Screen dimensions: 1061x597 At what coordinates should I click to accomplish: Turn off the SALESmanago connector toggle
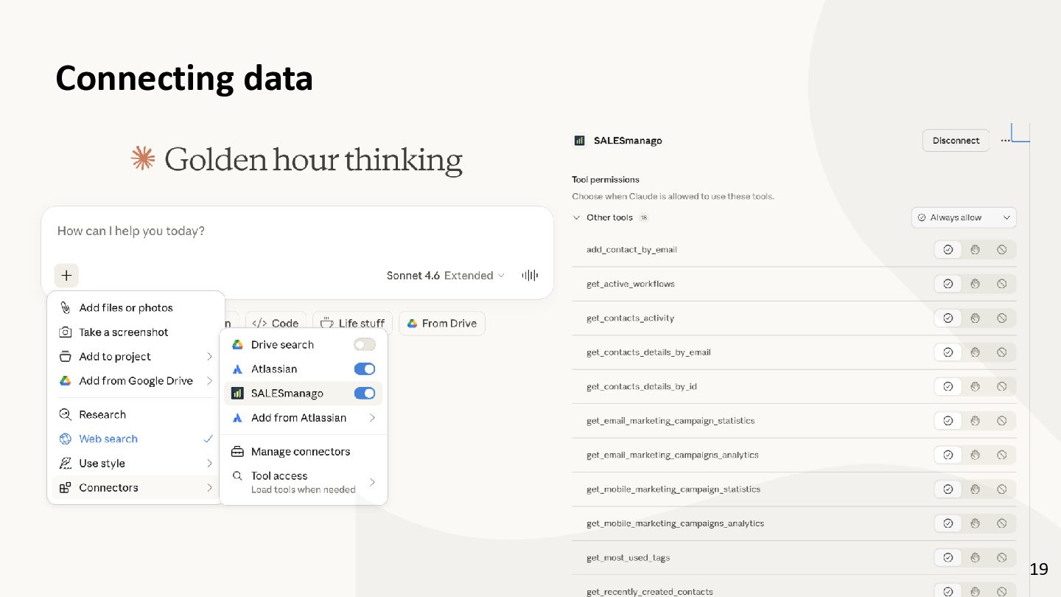coord(365,394)
